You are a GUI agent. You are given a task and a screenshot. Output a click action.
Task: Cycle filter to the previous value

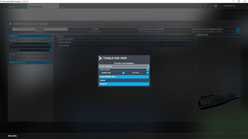click(10, 58)
